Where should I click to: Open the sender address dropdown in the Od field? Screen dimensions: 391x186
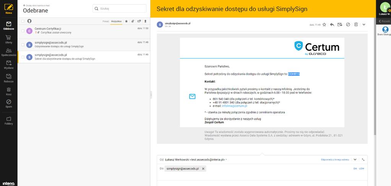pos(226,160)
